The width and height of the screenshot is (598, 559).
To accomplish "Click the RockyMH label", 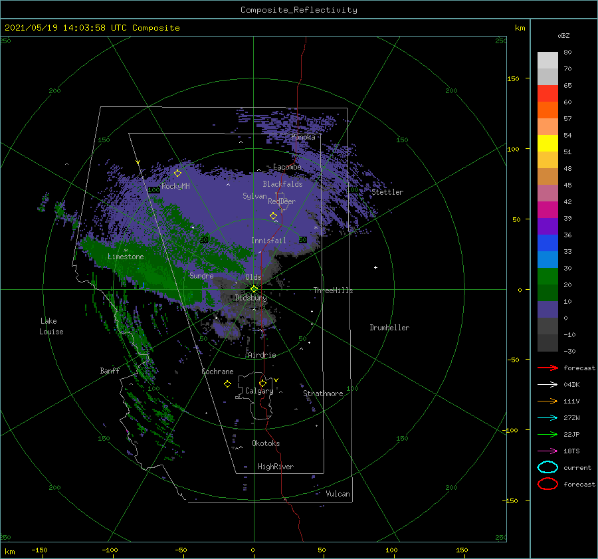I will (x=175, y=186).
